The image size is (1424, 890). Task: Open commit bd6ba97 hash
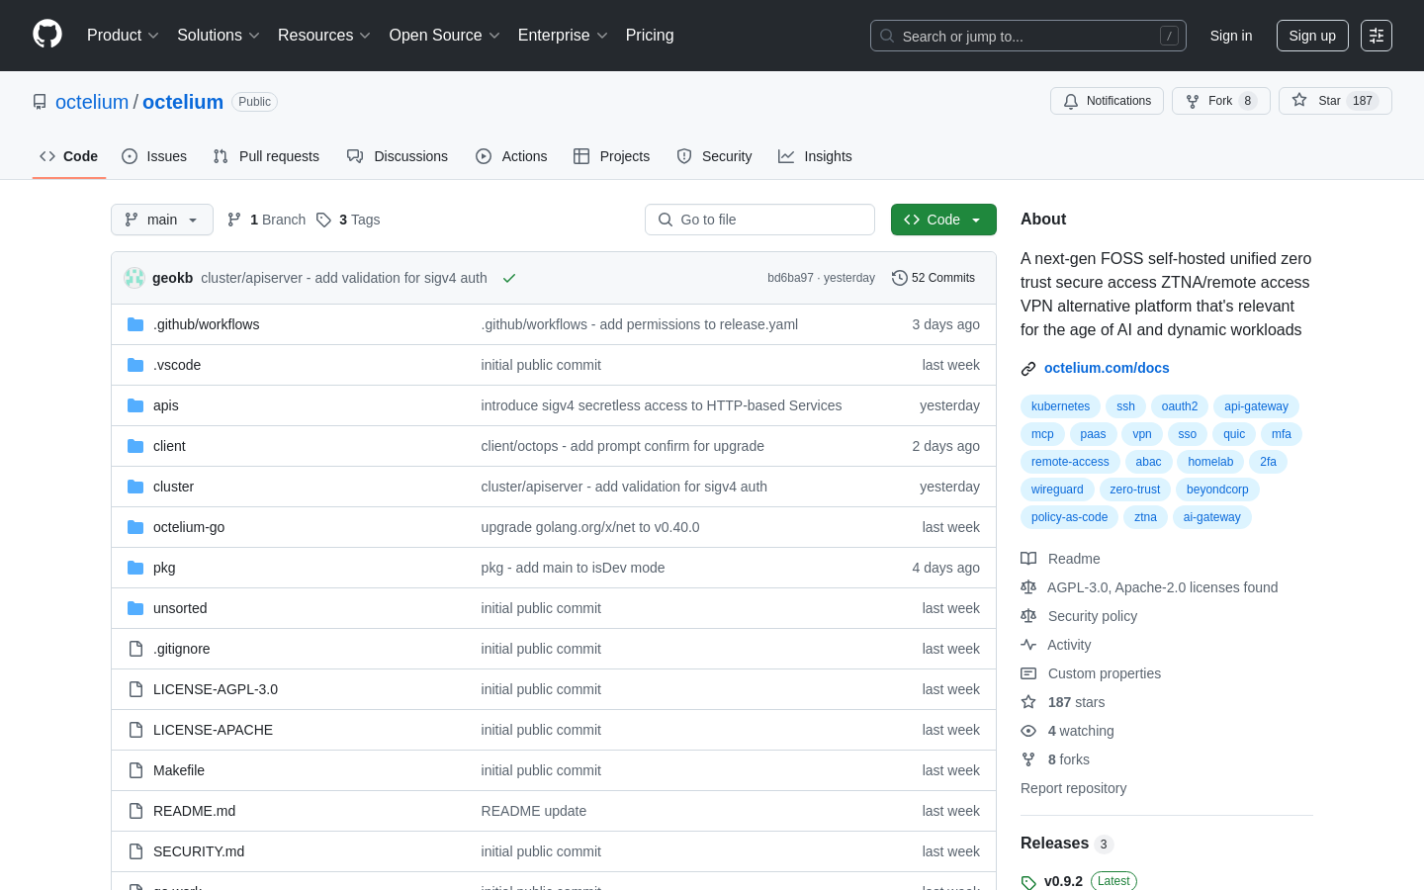790,278
